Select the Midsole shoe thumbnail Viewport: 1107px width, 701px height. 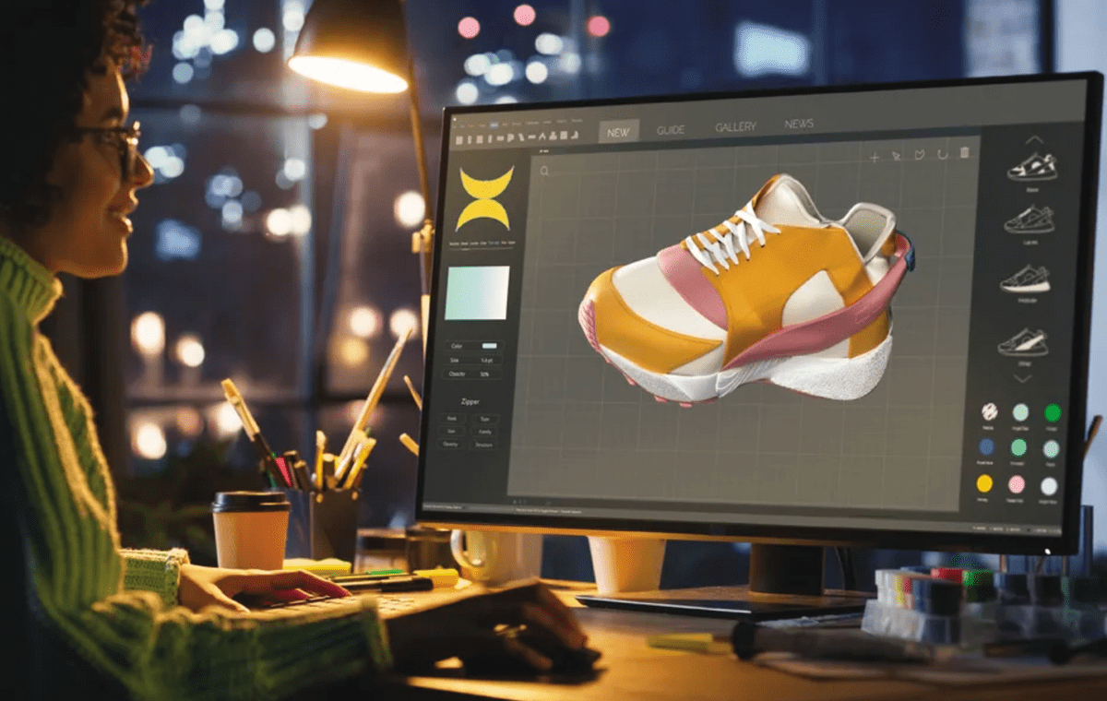tap(1025, 279)
